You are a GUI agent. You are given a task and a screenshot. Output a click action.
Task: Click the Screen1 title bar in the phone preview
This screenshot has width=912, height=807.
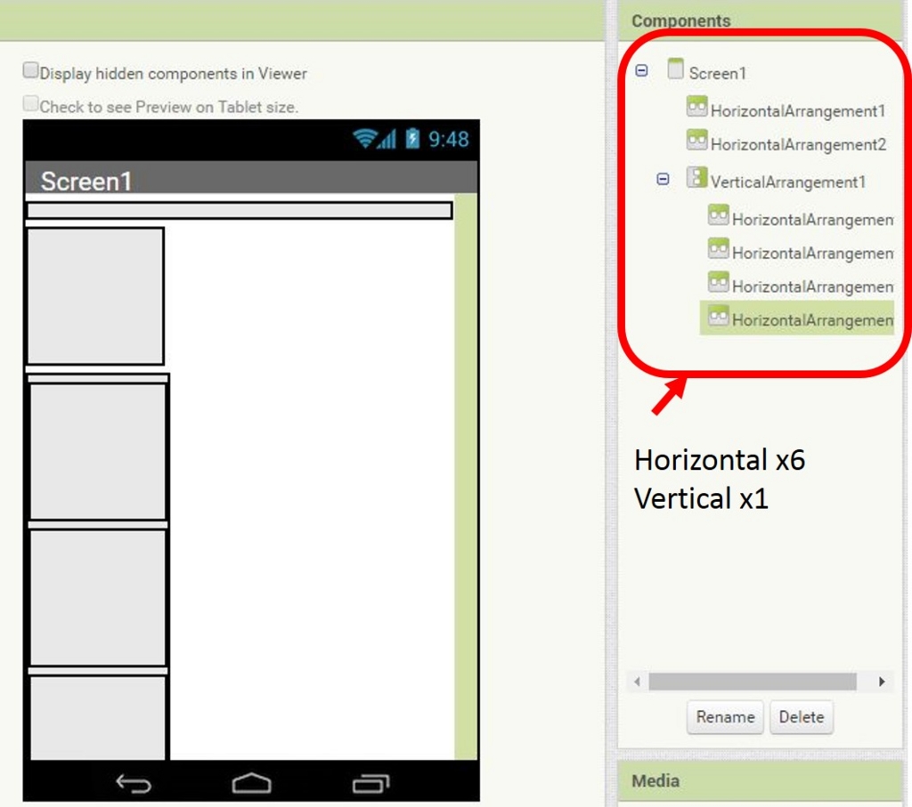(x=251, y=178)
